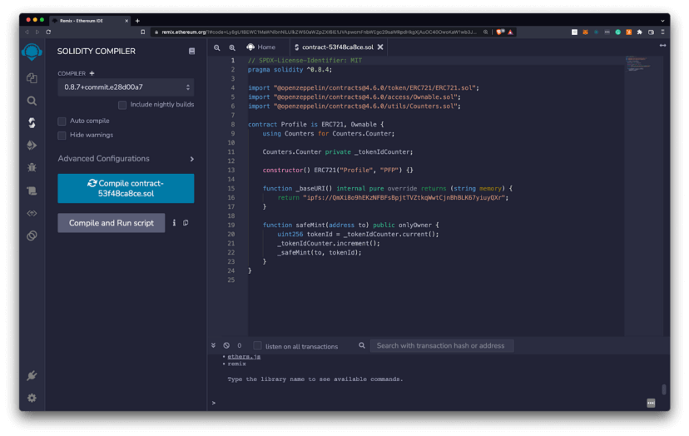Open the Deploy & Run (Ethereum) icon
The image size is (689, 436).
coord(32,145)
